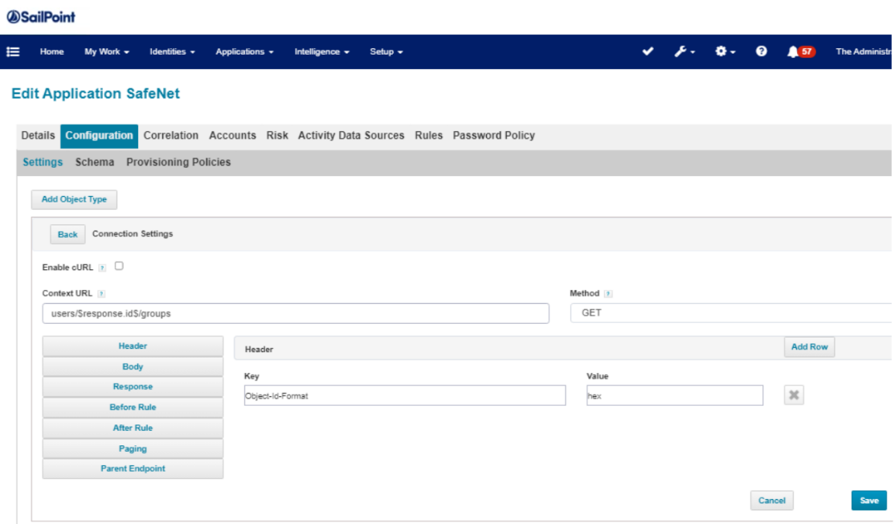Click the Edit Application SafeNet heading
Image resolution: width=895 pixels, height=524 pixels.
(x=96, y=93)
